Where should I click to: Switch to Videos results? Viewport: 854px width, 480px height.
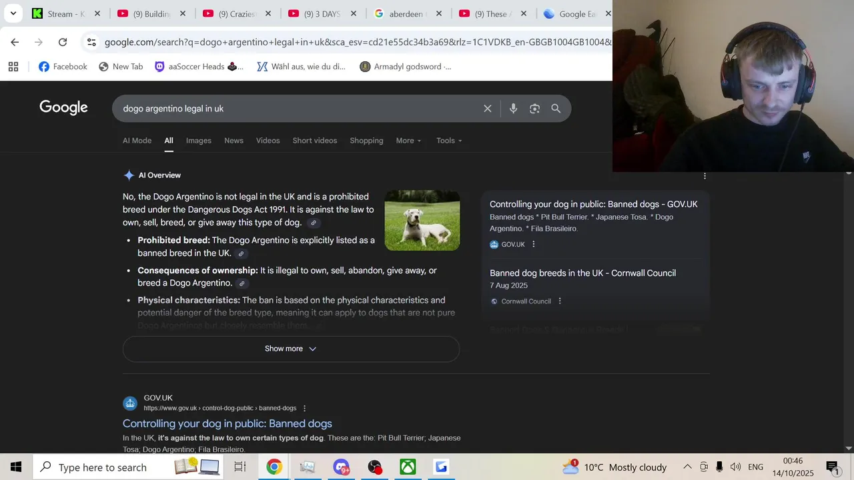268,141
